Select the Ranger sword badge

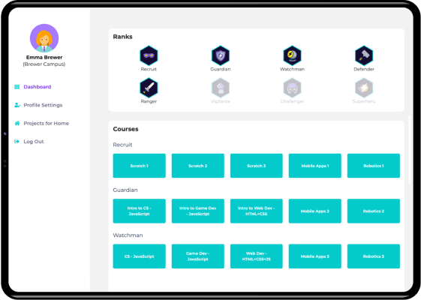tap(149, 88)
